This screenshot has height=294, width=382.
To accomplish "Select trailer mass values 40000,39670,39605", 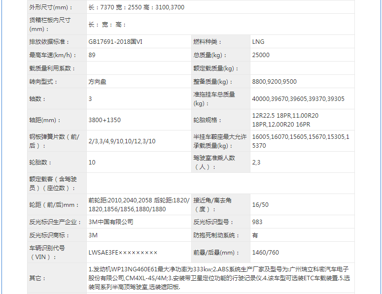I will click(x=279, y=99).
